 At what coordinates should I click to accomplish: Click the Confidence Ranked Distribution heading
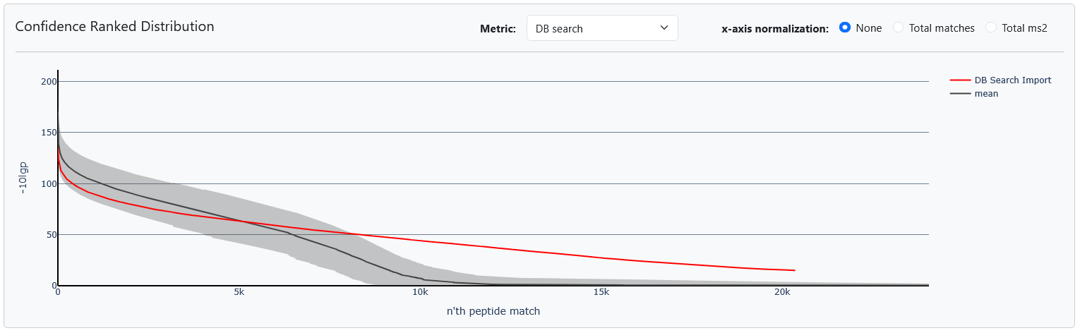pyautogui.click(x=114, y=27)
